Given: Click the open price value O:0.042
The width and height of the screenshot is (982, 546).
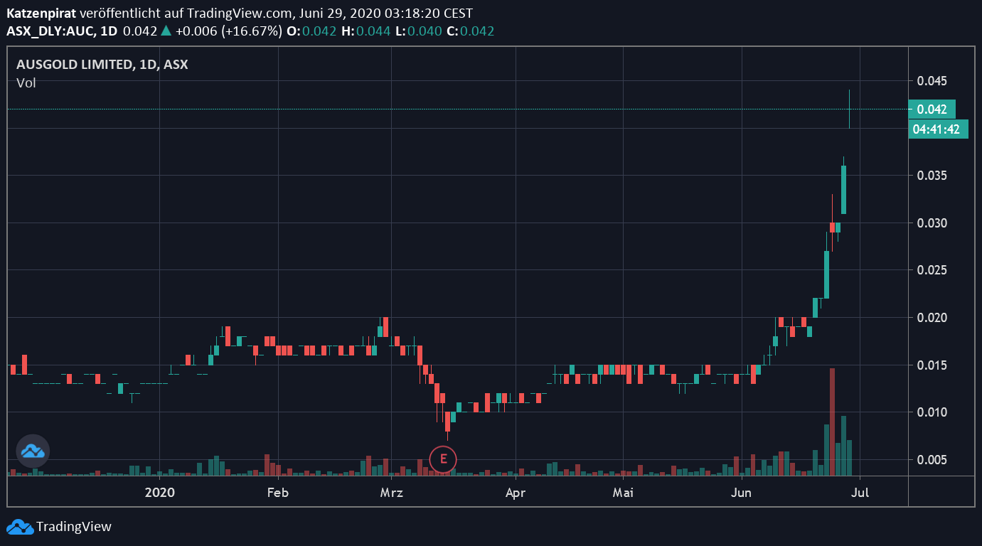Looking at the screenshot, I should (313, 31).
